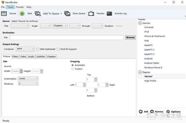Click the Bottom crop stepper arrows
Image resolution: width=186 pixels, height=123 pixels.
(x=96, y=90)
